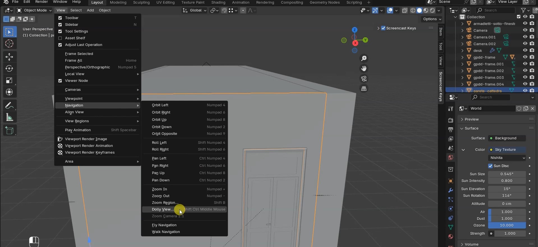Select the Annotate tool
Image resolution: width=538 pixels, height=247 pixels.
coord(9,106)
